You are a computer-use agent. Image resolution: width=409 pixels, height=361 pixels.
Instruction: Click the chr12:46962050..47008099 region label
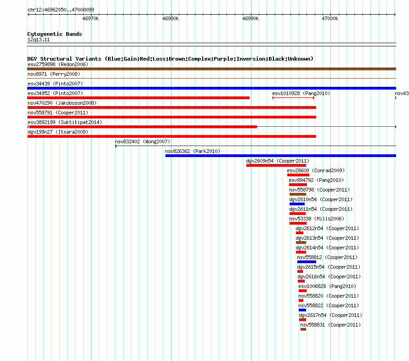(x=61, y=10)
